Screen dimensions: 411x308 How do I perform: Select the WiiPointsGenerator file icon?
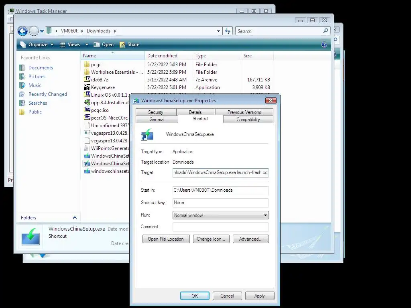[x=87, y=148]
